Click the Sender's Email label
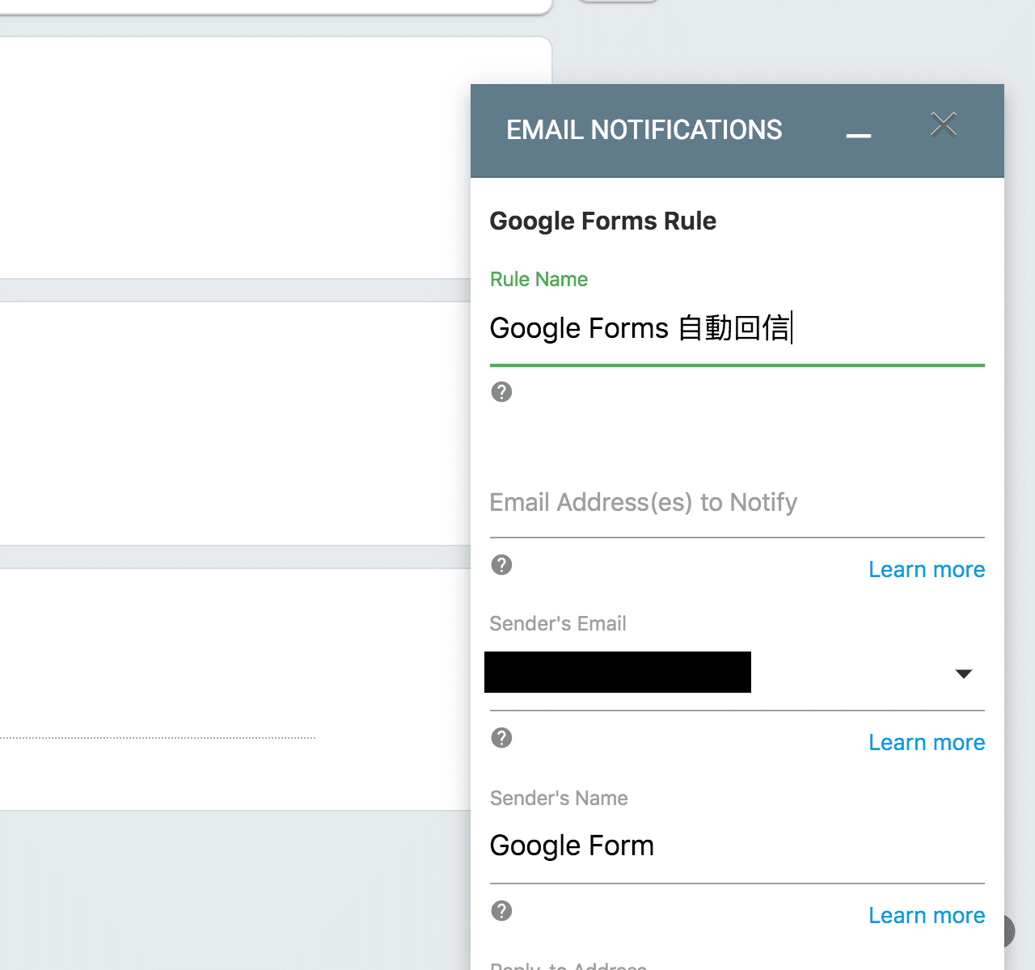Image resolution: width=1035 pixels, height=970 pixels. pos(558,624)
